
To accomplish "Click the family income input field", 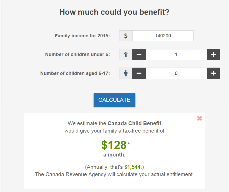I will (x=163, y=36).
